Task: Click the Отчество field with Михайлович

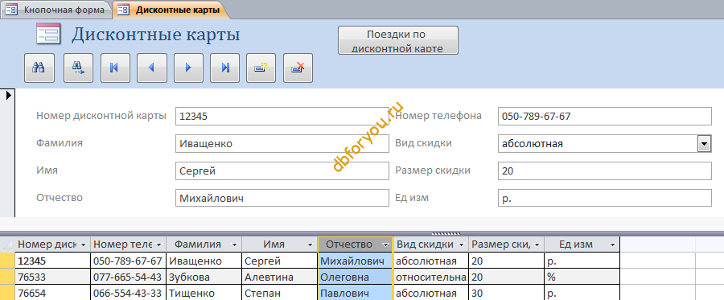Action: (282, 199)
